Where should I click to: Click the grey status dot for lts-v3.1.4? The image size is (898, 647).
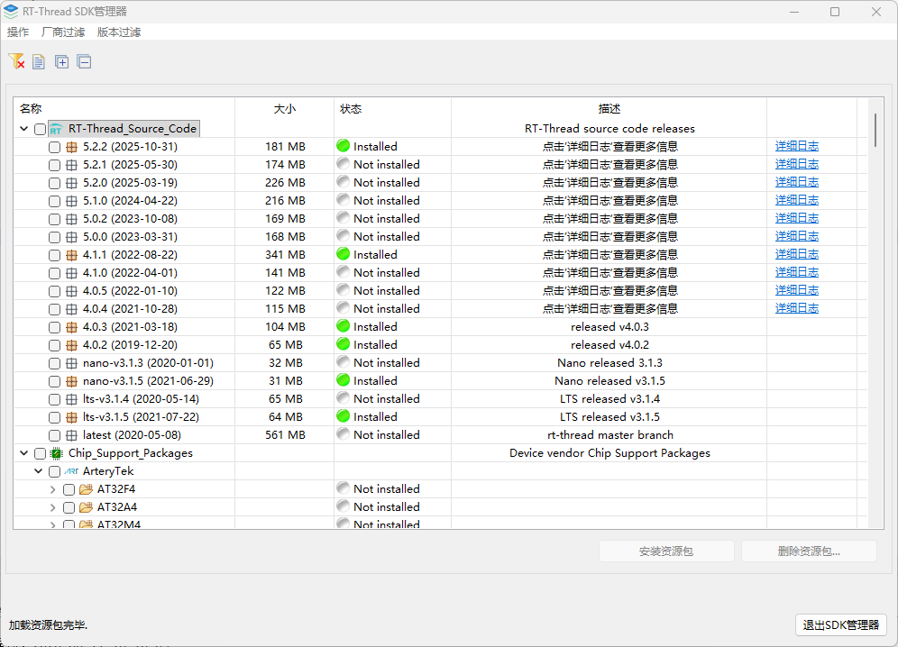coord(343,398)
